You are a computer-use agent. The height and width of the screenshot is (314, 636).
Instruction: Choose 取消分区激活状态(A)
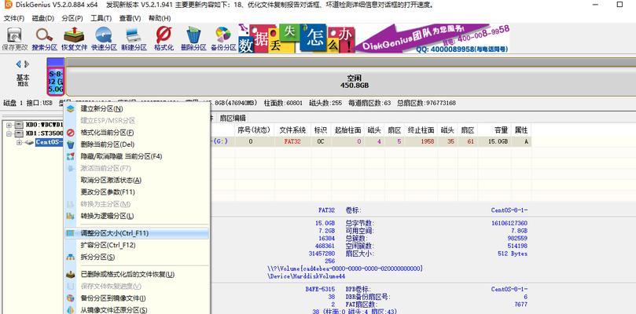click(x=137, y=180)
